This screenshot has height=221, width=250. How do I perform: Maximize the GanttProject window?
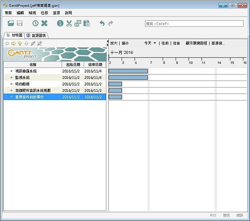coord(232,5)
